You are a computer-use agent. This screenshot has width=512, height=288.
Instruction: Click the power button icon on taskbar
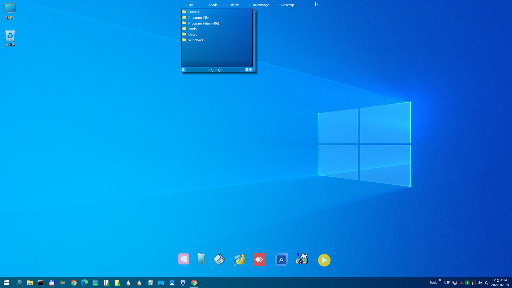click(183, 283)
